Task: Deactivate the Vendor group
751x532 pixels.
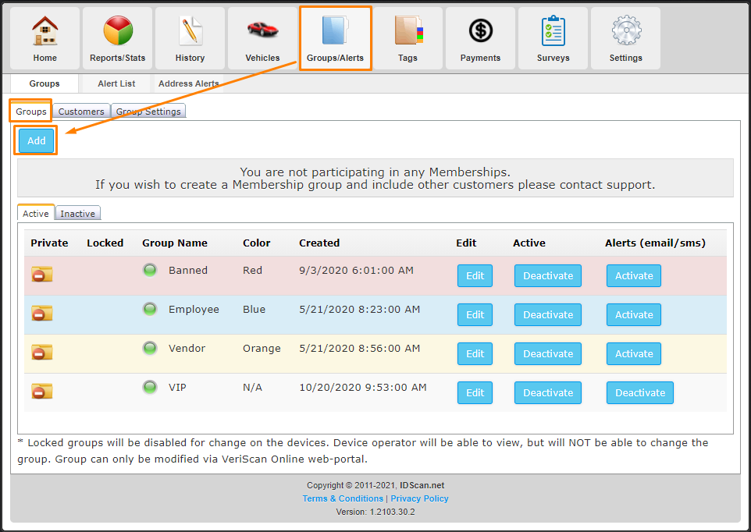Action: coord(548,353)
